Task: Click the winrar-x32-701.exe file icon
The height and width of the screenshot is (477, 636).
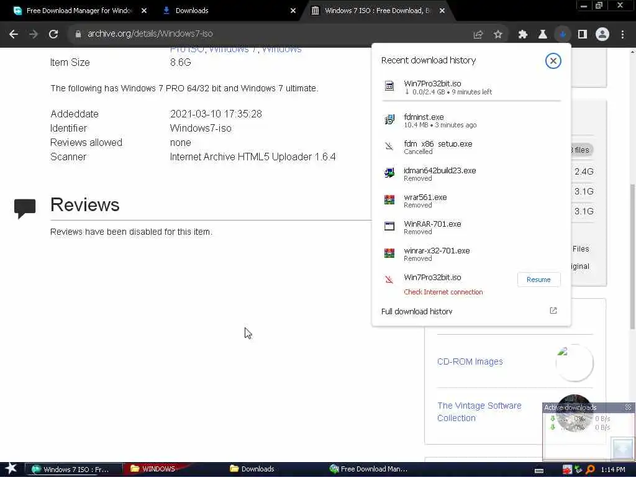Action: [x=389, y=253]
